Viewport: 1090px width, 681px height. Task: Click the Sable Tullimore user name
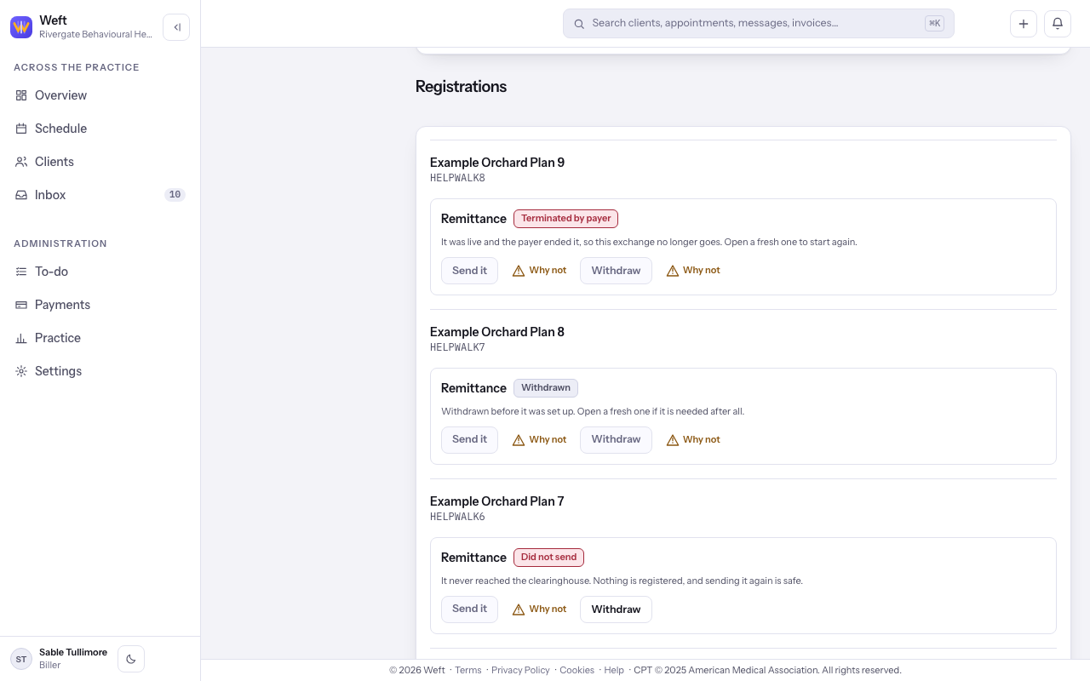73,652
